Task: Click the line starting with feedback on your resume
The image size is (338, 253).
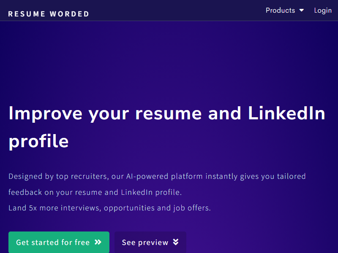Action: (x=95, y=192)
